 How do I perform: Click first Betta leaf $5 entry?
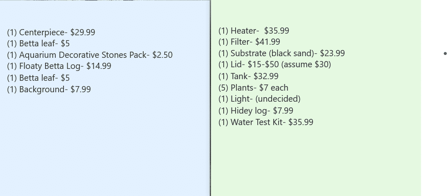tap(38, 43)
